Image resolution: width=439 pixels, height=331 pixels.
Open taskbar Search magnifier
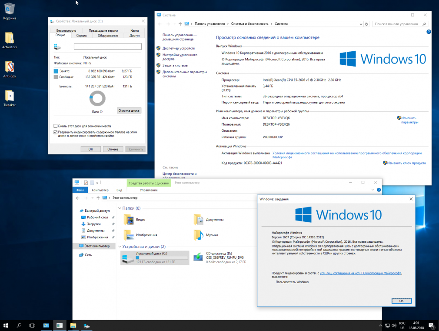19,325
